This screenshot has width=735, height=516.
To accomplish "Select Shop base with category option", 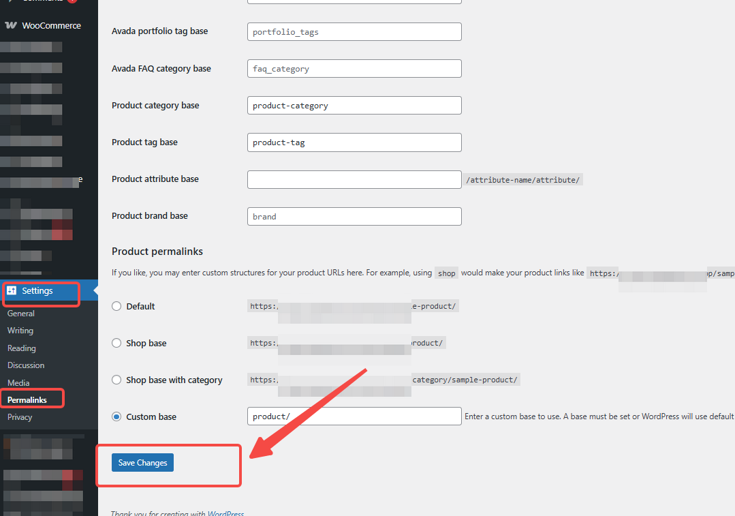I will point(116,380).
